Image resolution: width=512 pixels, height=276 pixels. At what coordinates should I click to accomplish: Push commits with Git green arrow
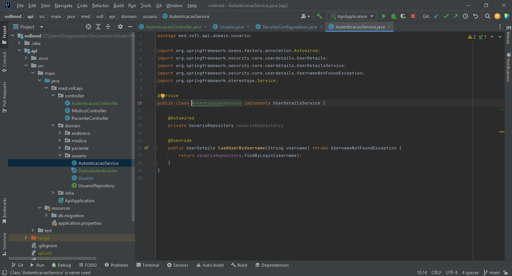[455, 16]
